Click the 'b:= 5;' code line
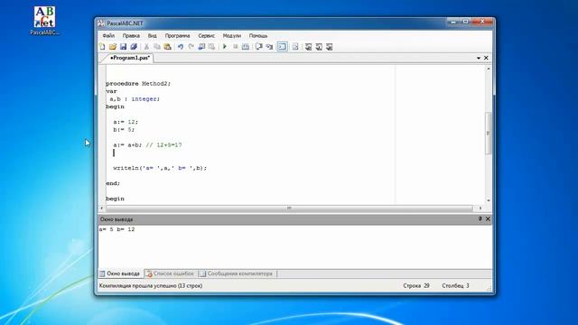578x325 pixels. pyautogui.click(x=124, y=130)
